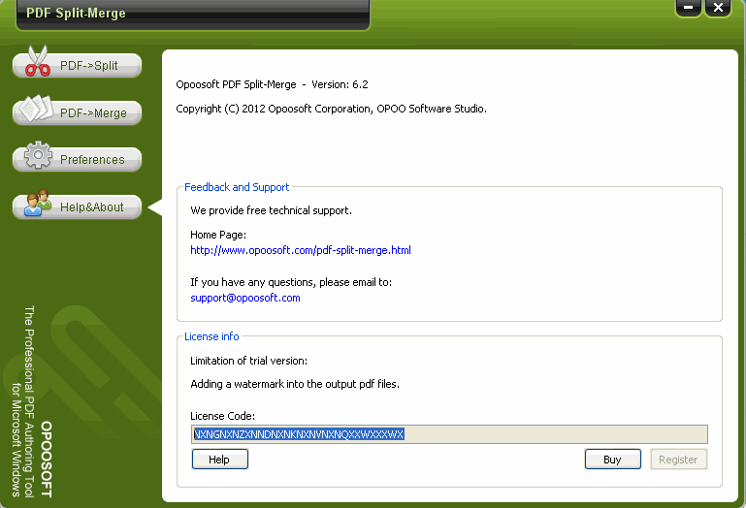
Task: Click the Copyright 2012 Opoosoft Corporation line
Action: coord(331,109)
